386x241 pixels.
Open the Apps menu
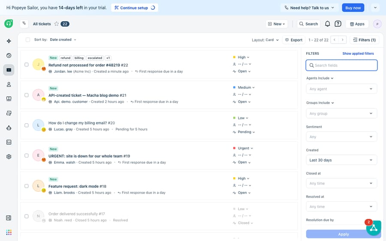[x=357, y=24]
